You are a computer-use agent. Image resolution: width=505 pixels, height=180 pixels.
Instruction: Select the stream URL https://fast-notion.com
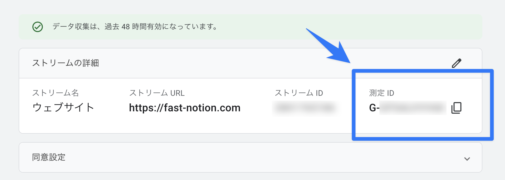tap(185, 108)
